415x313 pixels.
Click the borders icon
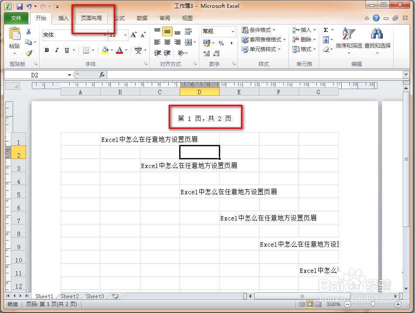click(x=86, y=50)
